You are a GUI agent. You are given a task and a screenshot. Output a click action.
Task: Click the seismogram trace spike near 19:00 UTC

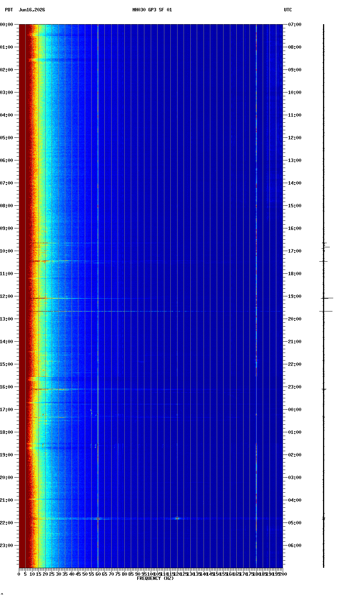pos(326,298)
